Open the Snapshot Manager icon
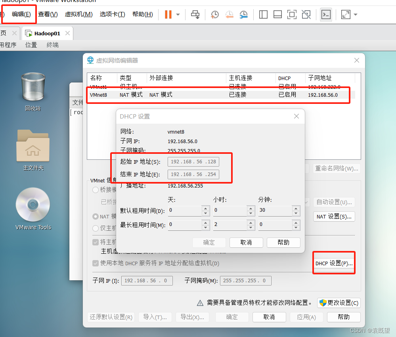396x337 pixels. point(244,14)
